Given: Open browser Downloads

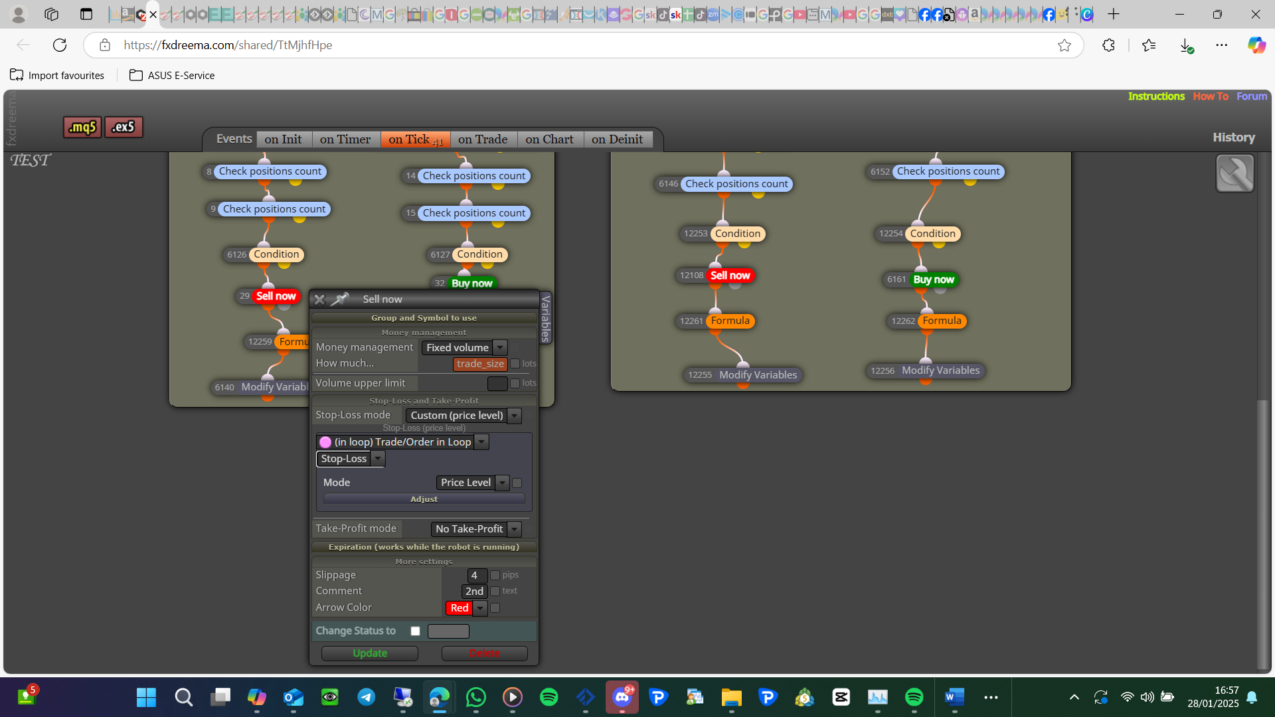Looking at the screenshot, I should [1186, 45].
